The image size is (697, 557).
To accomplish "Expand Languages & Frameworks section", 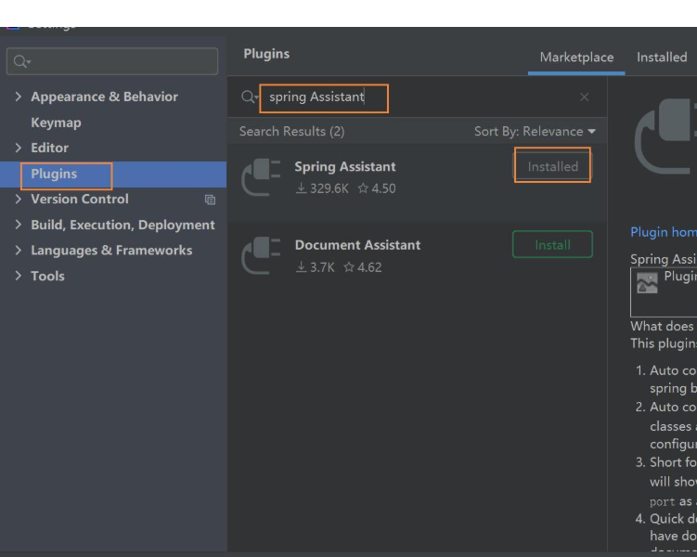I will (x=18, y=250).
